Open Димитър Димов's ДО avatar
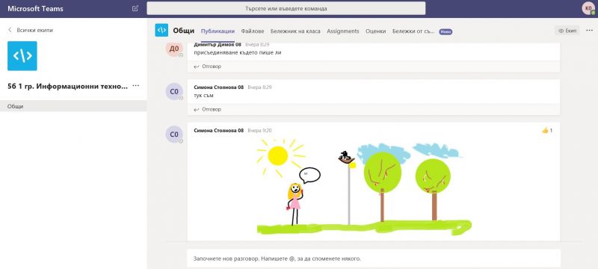Viewport: 598px width, 269px height. point(174,49)
